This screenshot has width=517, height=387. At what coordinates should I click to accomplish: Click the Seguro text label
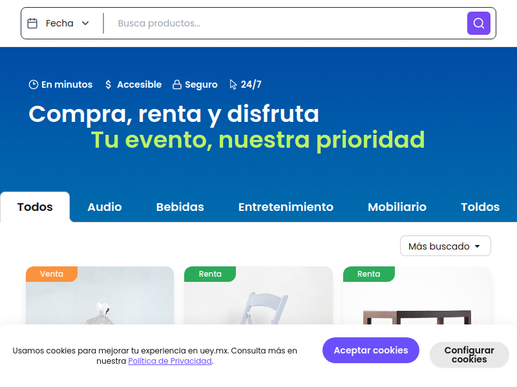[201, 85]
